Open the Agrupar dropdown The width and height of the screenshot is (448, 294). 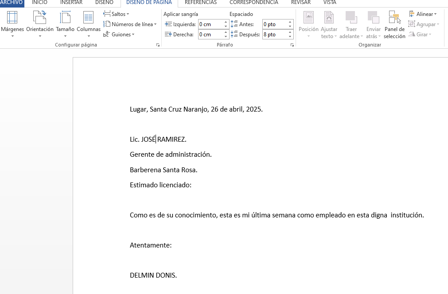[x=424, y=24]
